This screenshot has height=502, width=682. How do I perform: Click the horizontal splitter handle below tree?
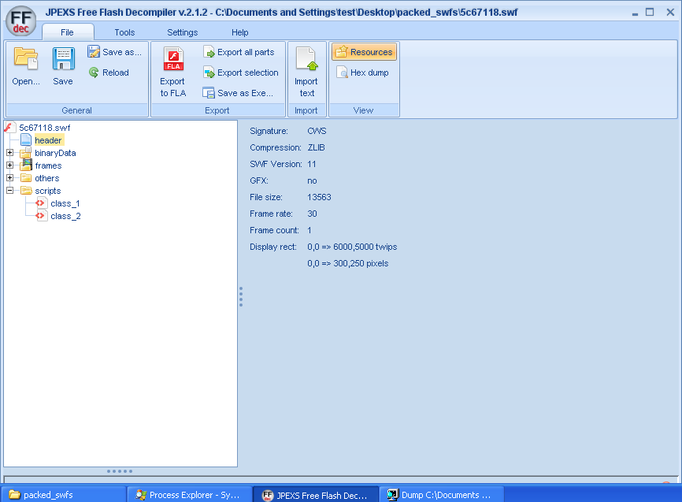pos(120,471)
